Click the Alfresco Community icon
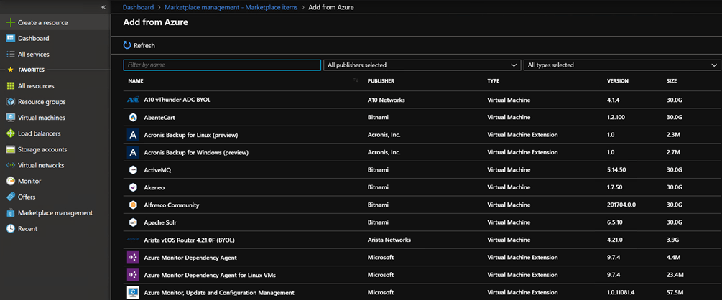Screen dimensions: 722x300 [x=133, y=205]
